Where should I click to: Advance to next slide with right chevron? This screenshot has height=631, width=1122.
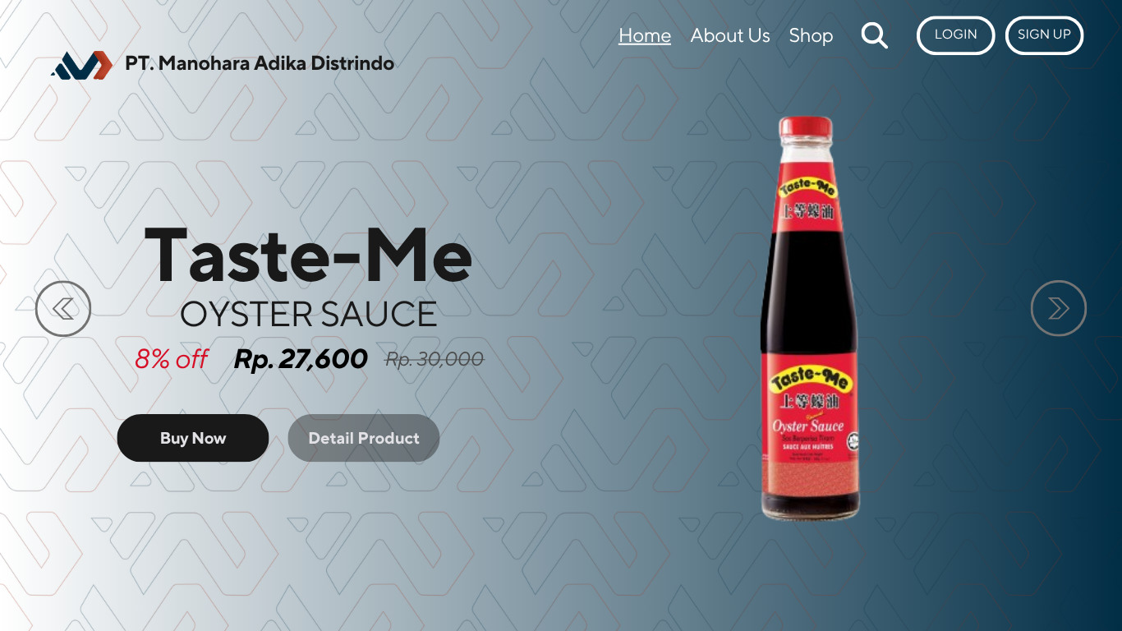(x=1059, y=308)
